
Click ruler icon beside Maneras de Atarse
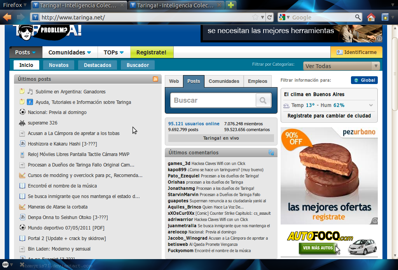tap(22, 207)
